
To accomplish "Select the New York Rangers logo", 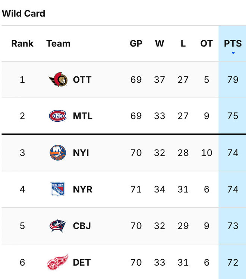I will 57,189.
